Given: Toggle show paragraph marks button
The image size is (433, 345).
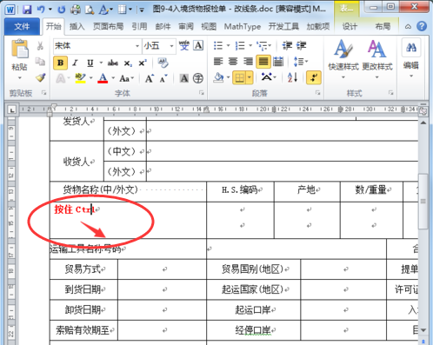Looking at the screenshot, I should click(x=314, y=77).
